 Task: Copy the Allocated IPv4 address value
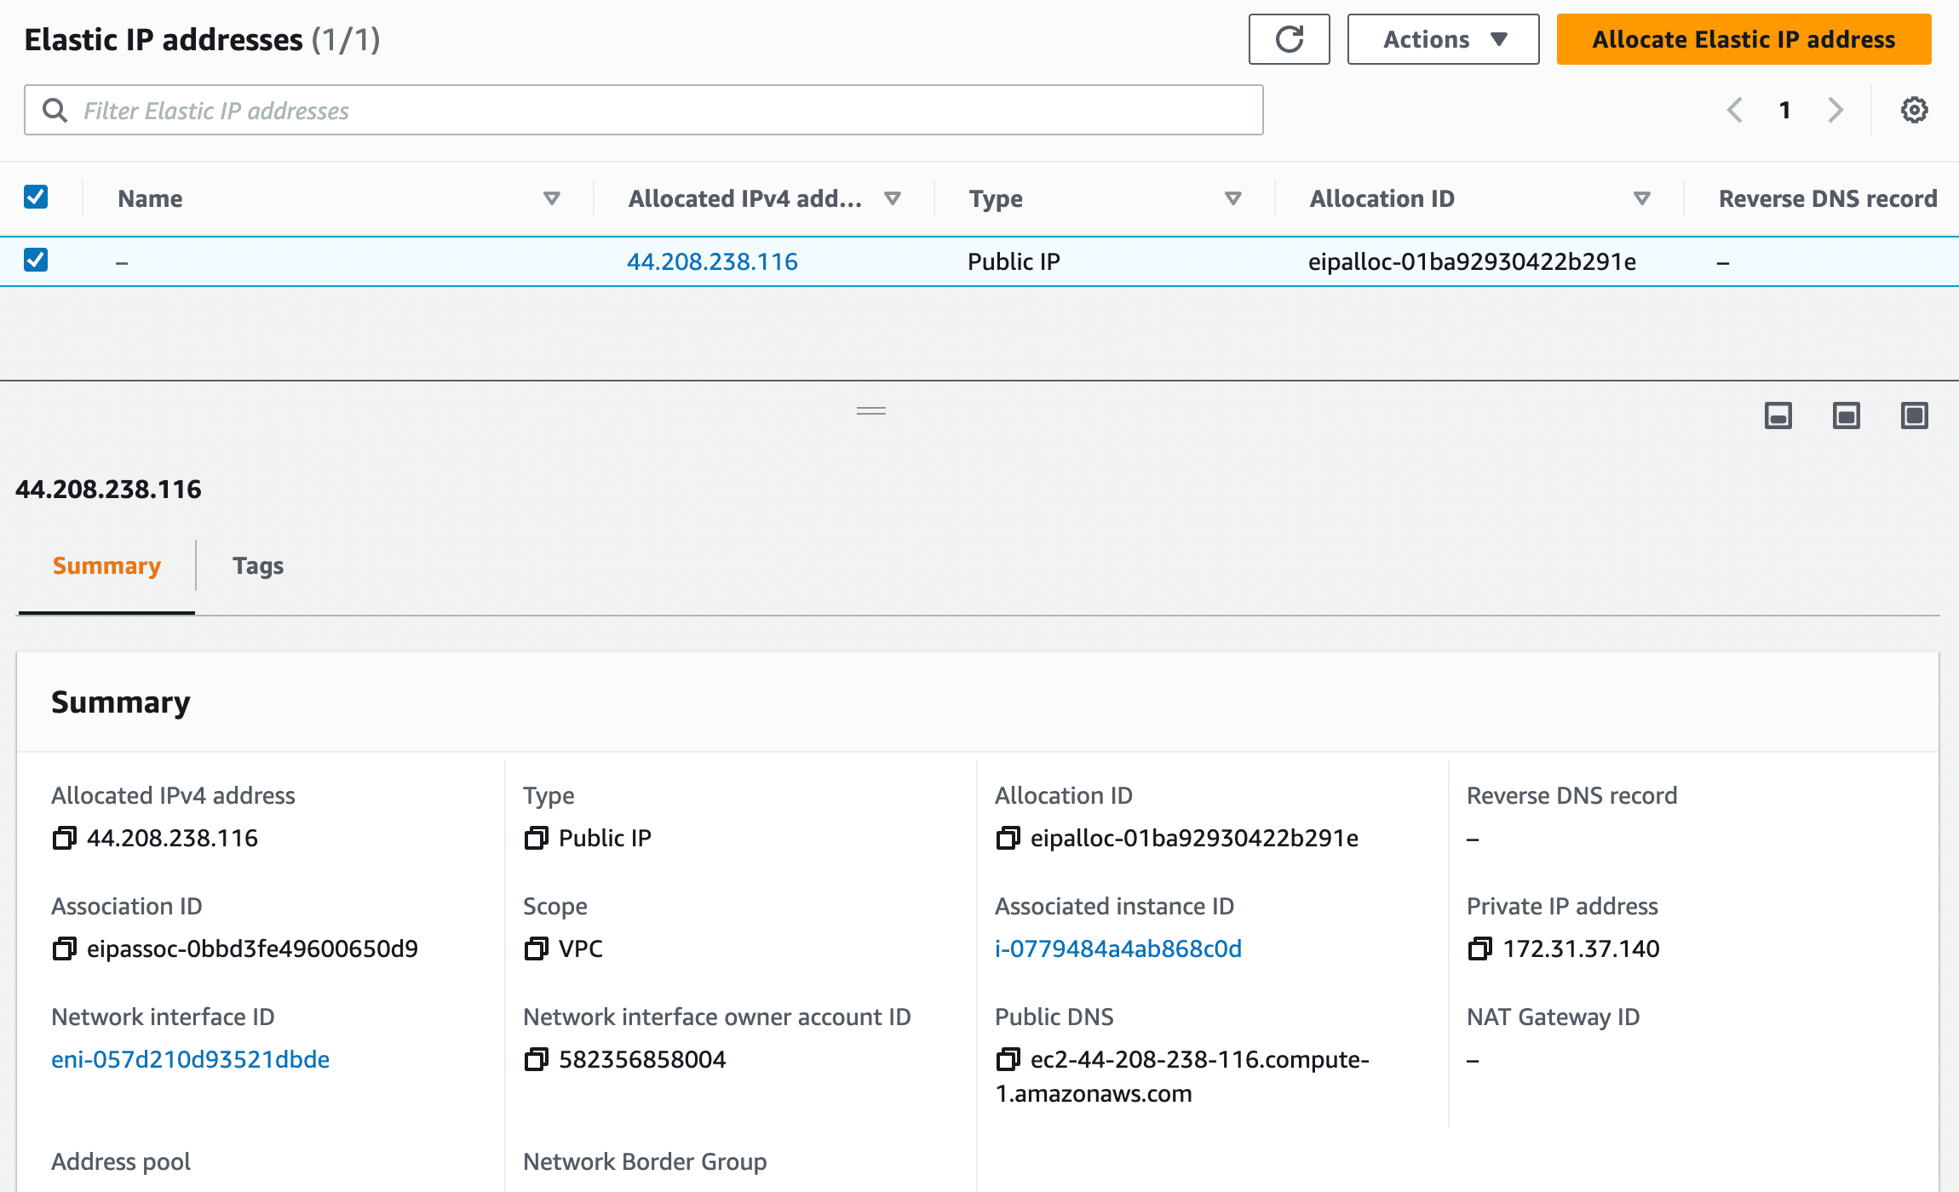[64, 839]
